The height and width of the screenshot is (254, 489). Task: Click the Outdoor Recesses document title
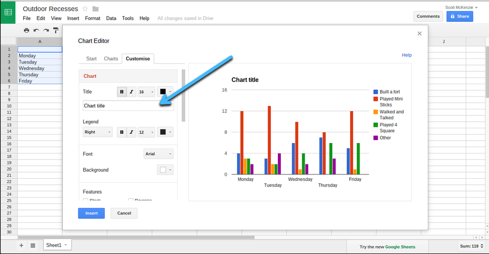tap(50, 9)
